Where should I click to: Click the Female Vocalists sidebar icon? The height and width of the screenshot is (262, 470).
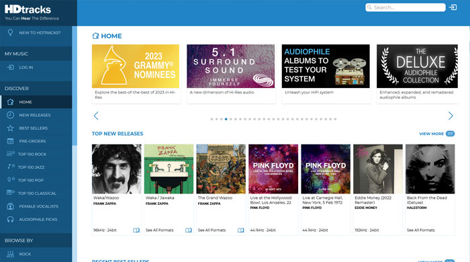pos(10,206)
